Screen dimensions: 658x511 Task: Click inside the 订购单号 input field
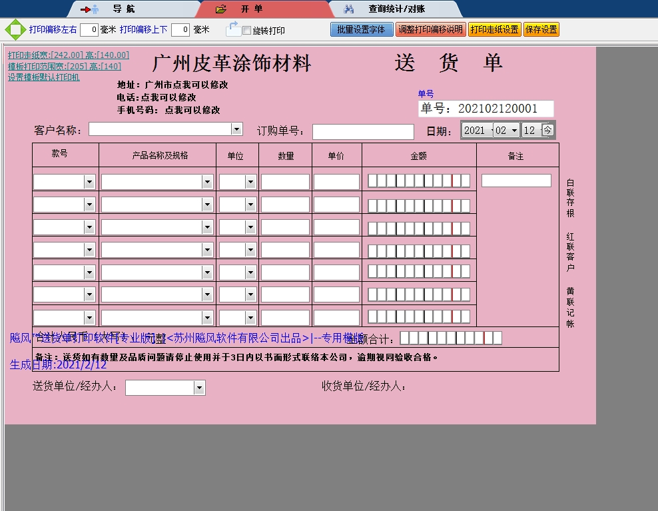[x=363, y=131]
